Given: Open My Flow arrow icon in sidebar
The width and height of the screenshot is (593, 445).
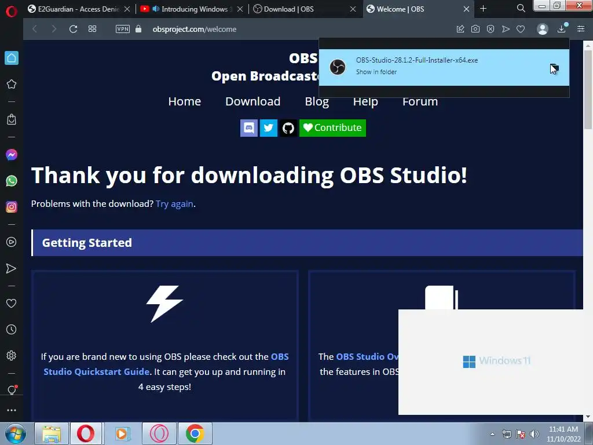Looking at the screenshot, I should tap(12, 268).
